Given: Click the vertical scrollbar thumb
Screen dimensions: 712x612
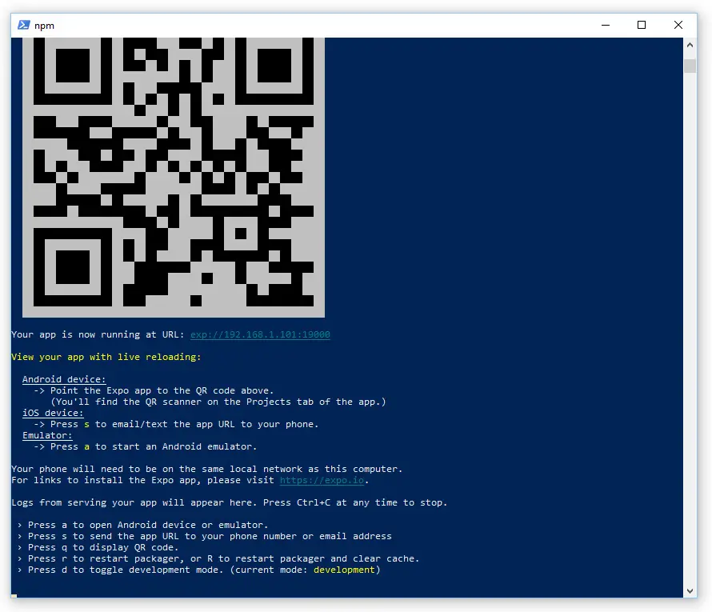Looking at the screenshot, I should [x=690, y=66].
